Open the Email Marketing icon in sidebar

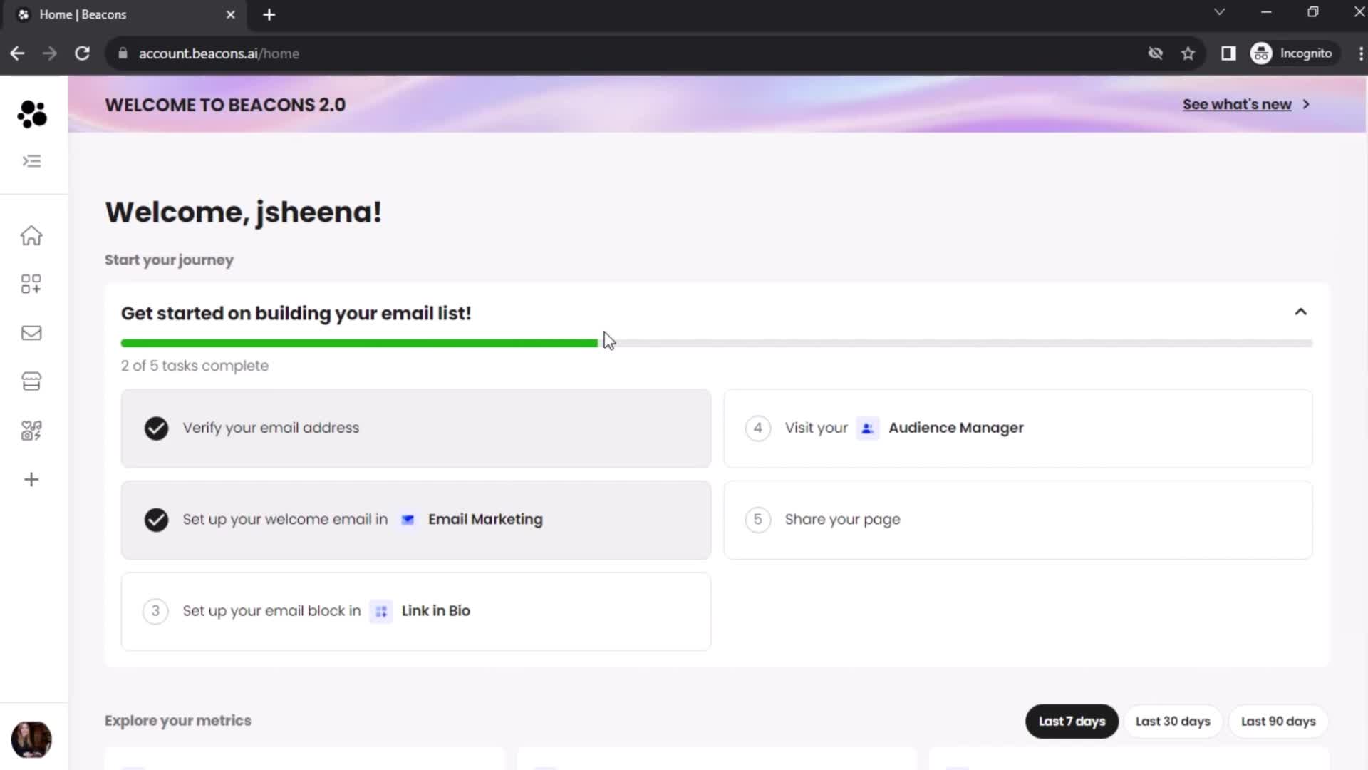click(x=32, y=333)
